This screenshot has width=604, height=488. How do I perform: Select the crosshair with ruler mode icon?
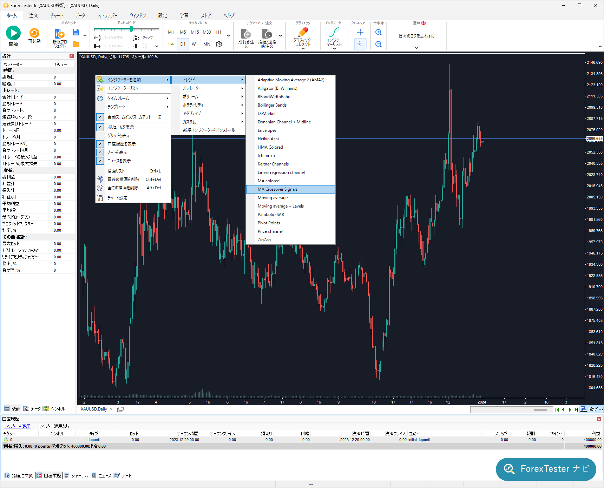[360, 44]
